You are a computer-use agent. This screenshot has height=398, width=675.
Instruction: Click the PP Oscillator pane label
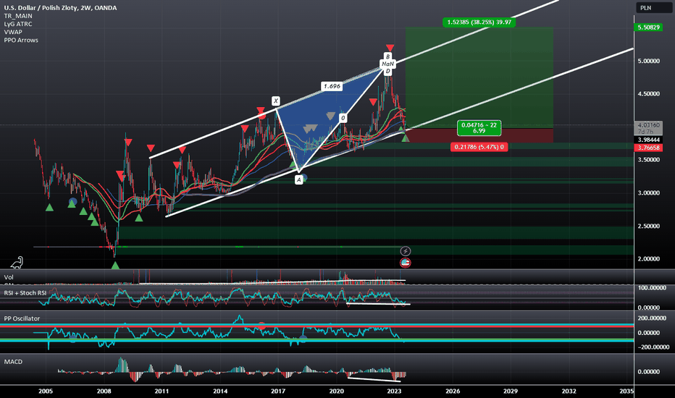pos(22,318)
